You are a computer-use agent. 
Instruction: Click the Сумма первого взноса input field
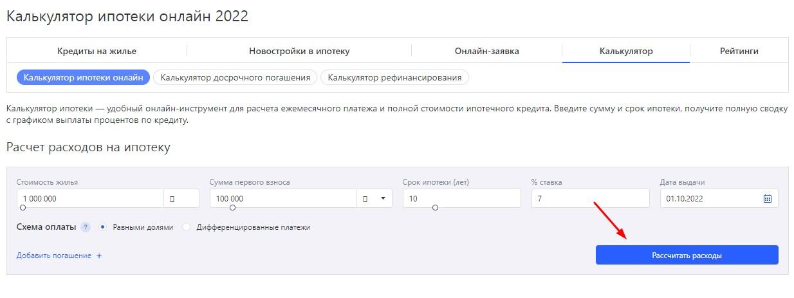[x=283, y=199]
